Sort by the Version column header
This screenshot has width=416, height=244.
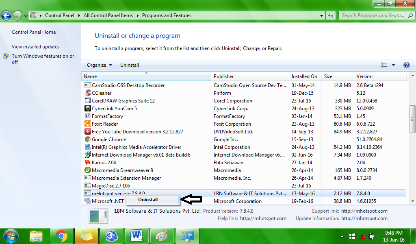380,76
